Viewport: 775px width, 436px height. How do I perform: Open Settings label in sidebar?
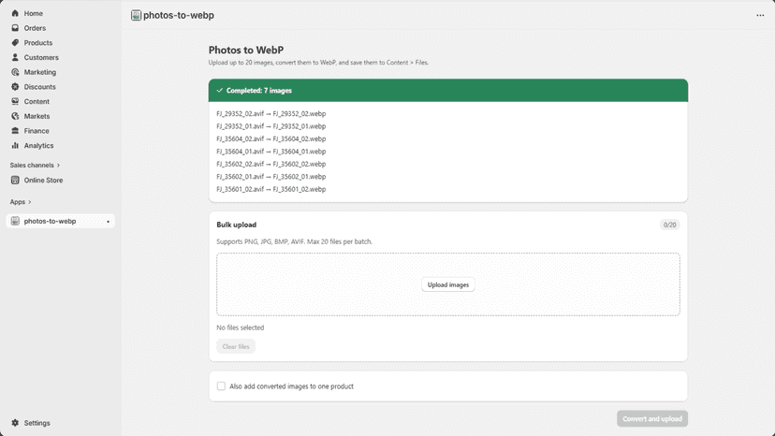[x=37, y=423]
